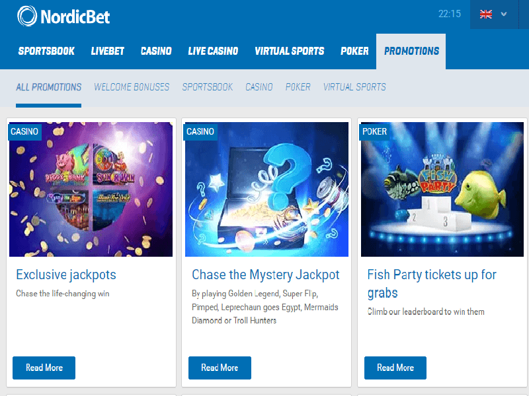Read more about Fish Party tickets

[x=395, y=368]
